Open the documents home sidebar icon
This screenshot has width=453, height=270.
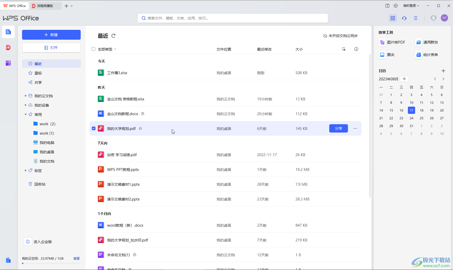(8, 32)
